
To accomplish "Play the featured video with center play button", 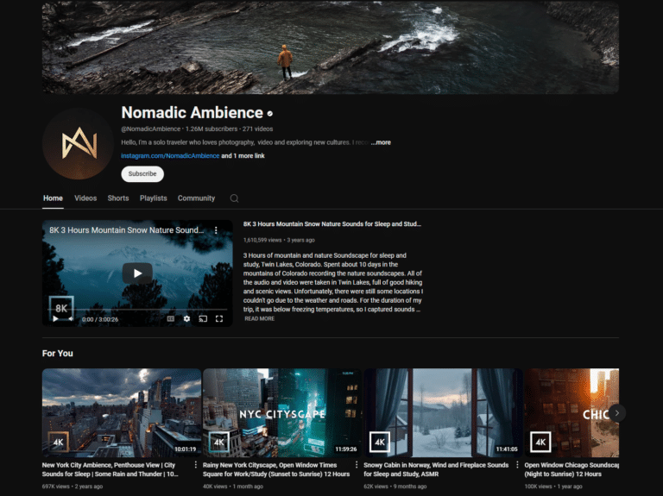I will (136, 273).
